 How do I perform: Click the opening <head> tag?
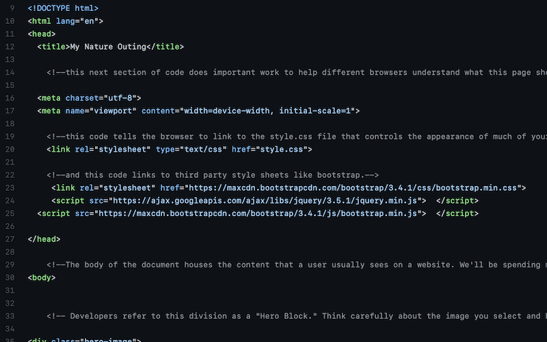pos(42,34)
